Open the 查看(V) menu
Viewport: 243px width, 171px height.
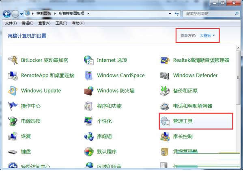(x=44, y=23)
